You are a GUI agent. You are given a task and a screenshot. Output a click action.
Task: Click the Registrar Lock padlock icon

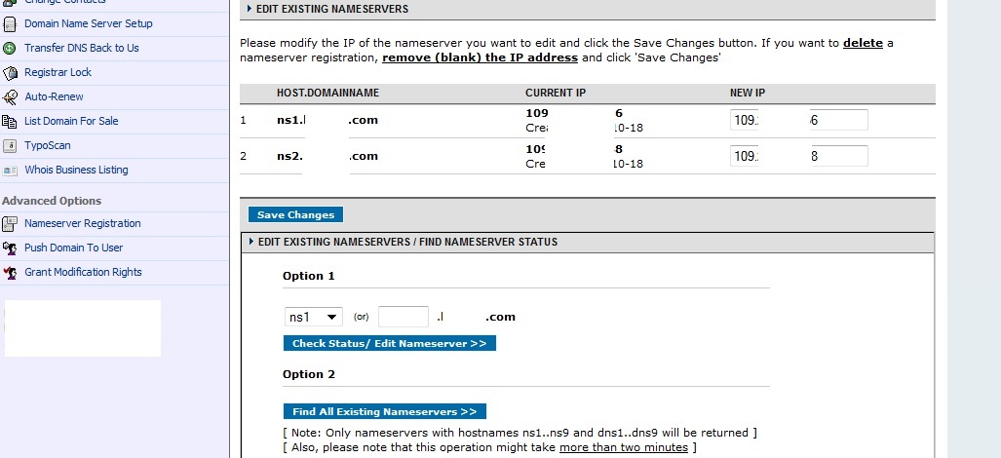click(10, 73)
